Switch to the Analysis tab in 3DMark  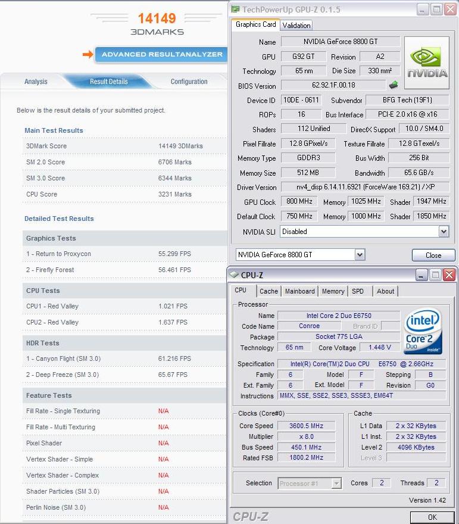pyautogui.click(x=36, y=82)
